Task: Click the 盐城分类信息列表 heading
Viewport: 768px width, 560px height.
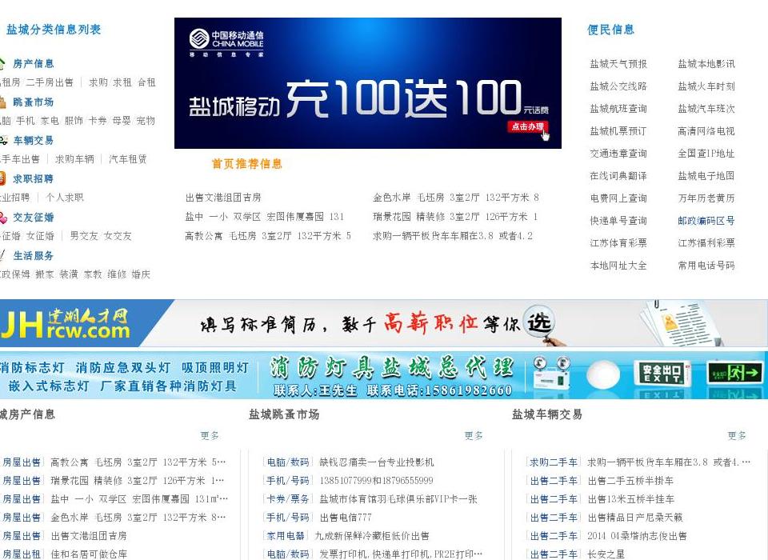Action: click(x=54, y=30)
